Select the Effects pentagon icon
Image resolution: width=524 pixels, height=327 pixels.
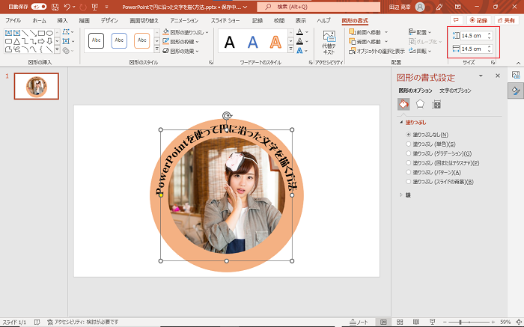click(420, 105)
